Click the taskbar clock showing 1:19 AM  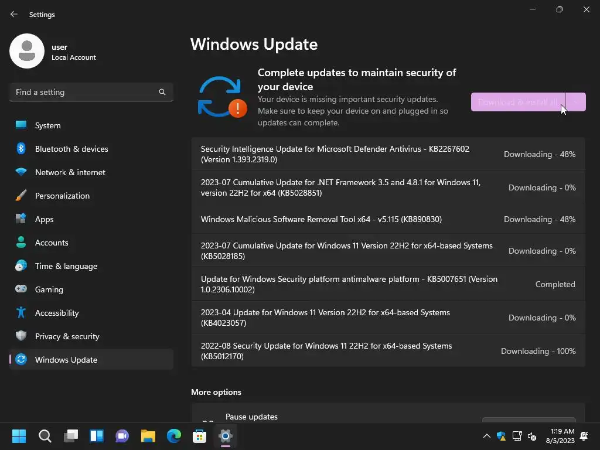click(560, 436)
